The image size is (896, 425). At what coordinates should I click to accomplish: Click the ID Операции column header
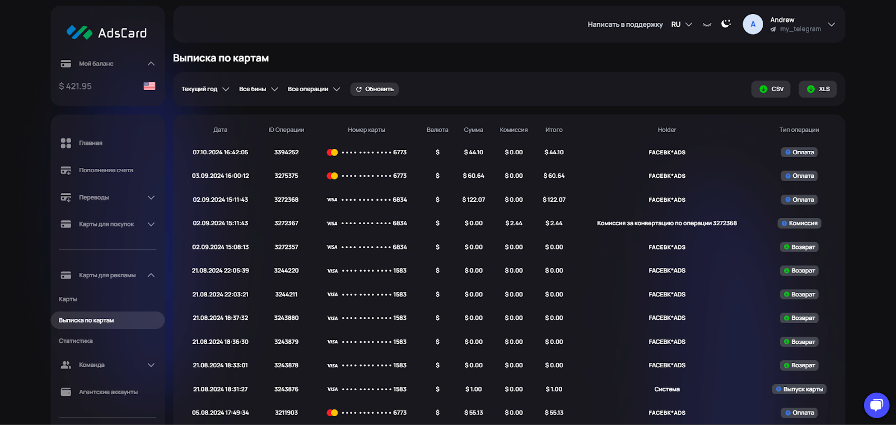(286, 130)
